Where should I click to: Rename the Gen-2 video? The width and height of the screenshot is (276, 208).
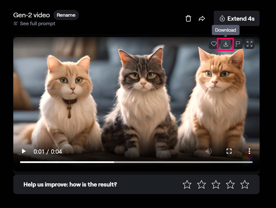pos(66,15)
